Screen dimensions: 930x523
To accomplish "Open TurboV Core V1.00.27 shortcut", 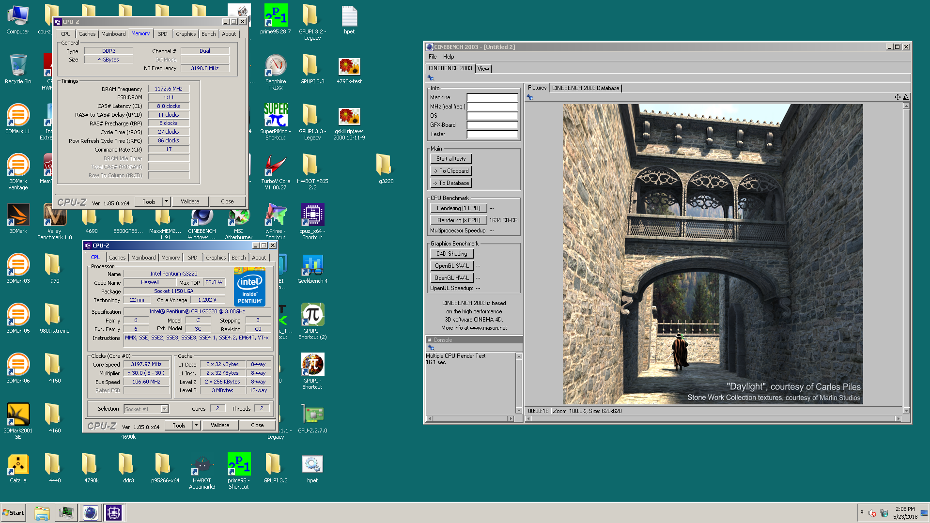I will (276, 172).
